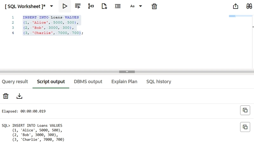Image resolution: width=254 pixels, height=156 pixels.
Task: Collapse the editor pane using splitter arrow
Action: (127, 72)
